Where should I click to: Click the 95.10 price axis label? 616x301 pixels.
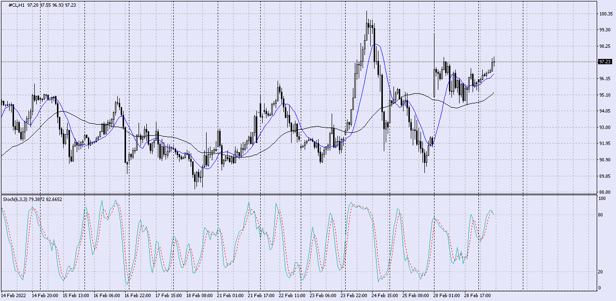click(605, 95)
